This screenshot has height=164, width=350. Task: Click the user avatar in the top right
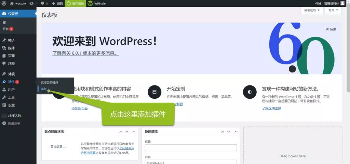point(342,3)
